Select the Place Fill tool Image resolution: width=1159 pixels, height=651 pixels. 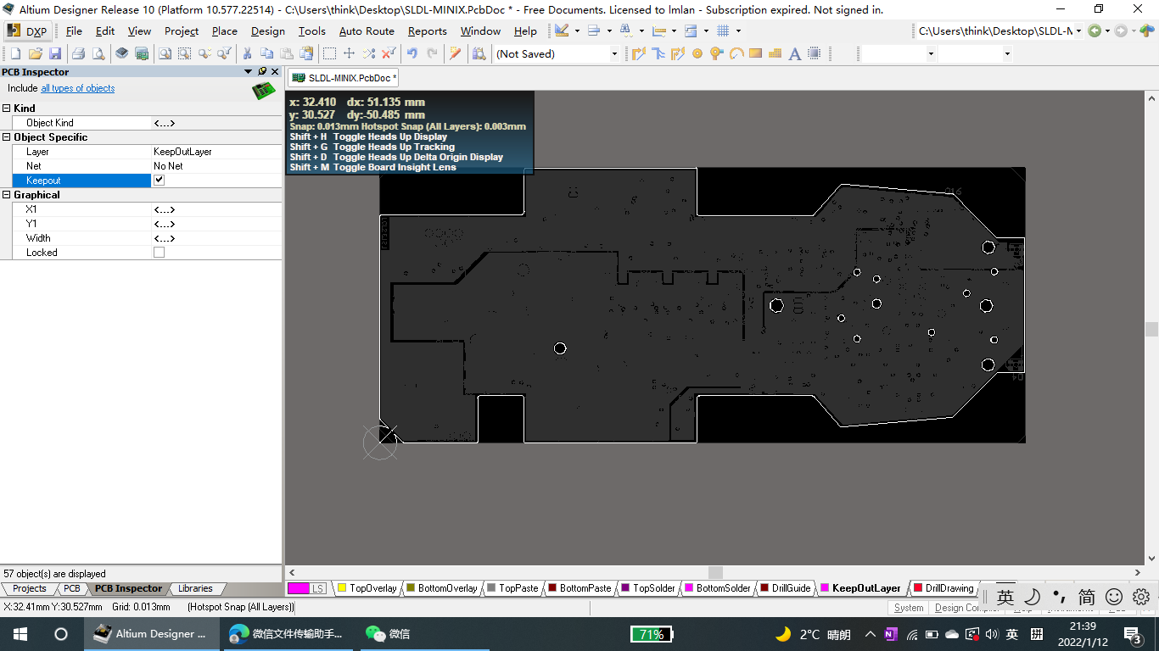pos(755,53)
